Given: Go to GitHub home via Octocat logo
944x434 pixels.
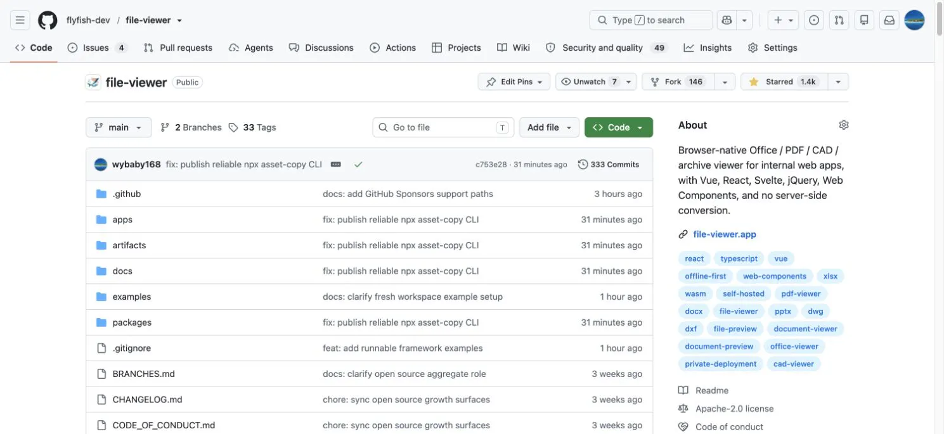Looking at the screenshot, I should point(48,20).
